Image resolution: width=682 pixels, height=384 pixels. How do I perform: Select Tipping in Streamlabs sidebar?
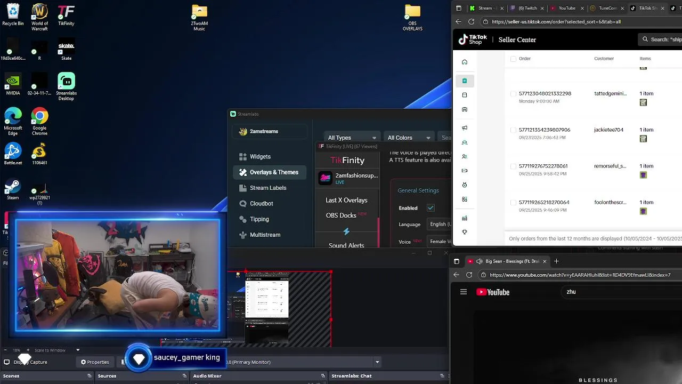point(270,219)
